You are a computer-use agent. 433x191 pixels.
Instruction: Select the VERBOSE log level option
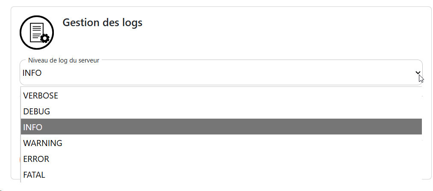[x=41, y=95]
